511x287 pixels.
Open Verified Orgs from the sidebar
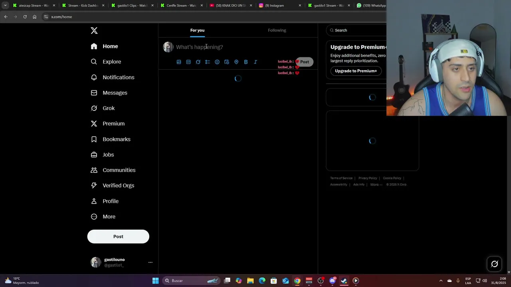tap(113, 186)
